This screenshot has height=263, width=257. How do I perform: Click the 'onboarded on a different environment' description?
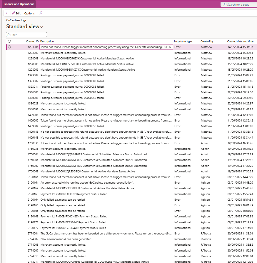(x=106, y=234)
